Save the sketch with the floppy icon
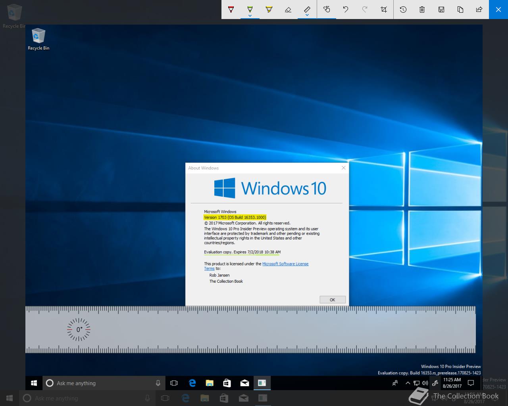508x406 pixels. coord(441,10)
